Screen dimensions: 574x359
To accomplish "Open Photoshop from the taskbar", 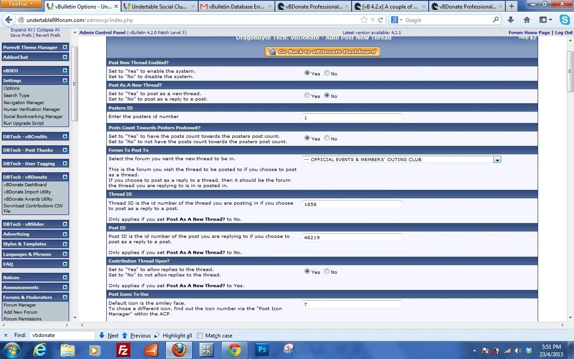I will pos(262,350).
